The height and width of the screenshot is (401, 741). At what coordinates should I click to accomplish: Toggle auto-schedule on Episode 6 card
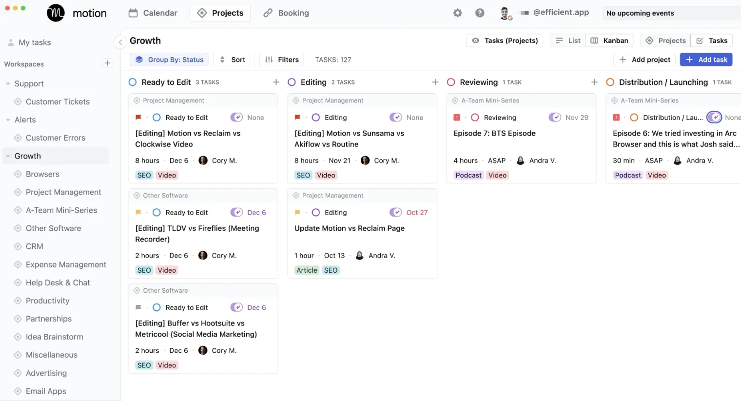pyautogui.click(x=714, y=118)
